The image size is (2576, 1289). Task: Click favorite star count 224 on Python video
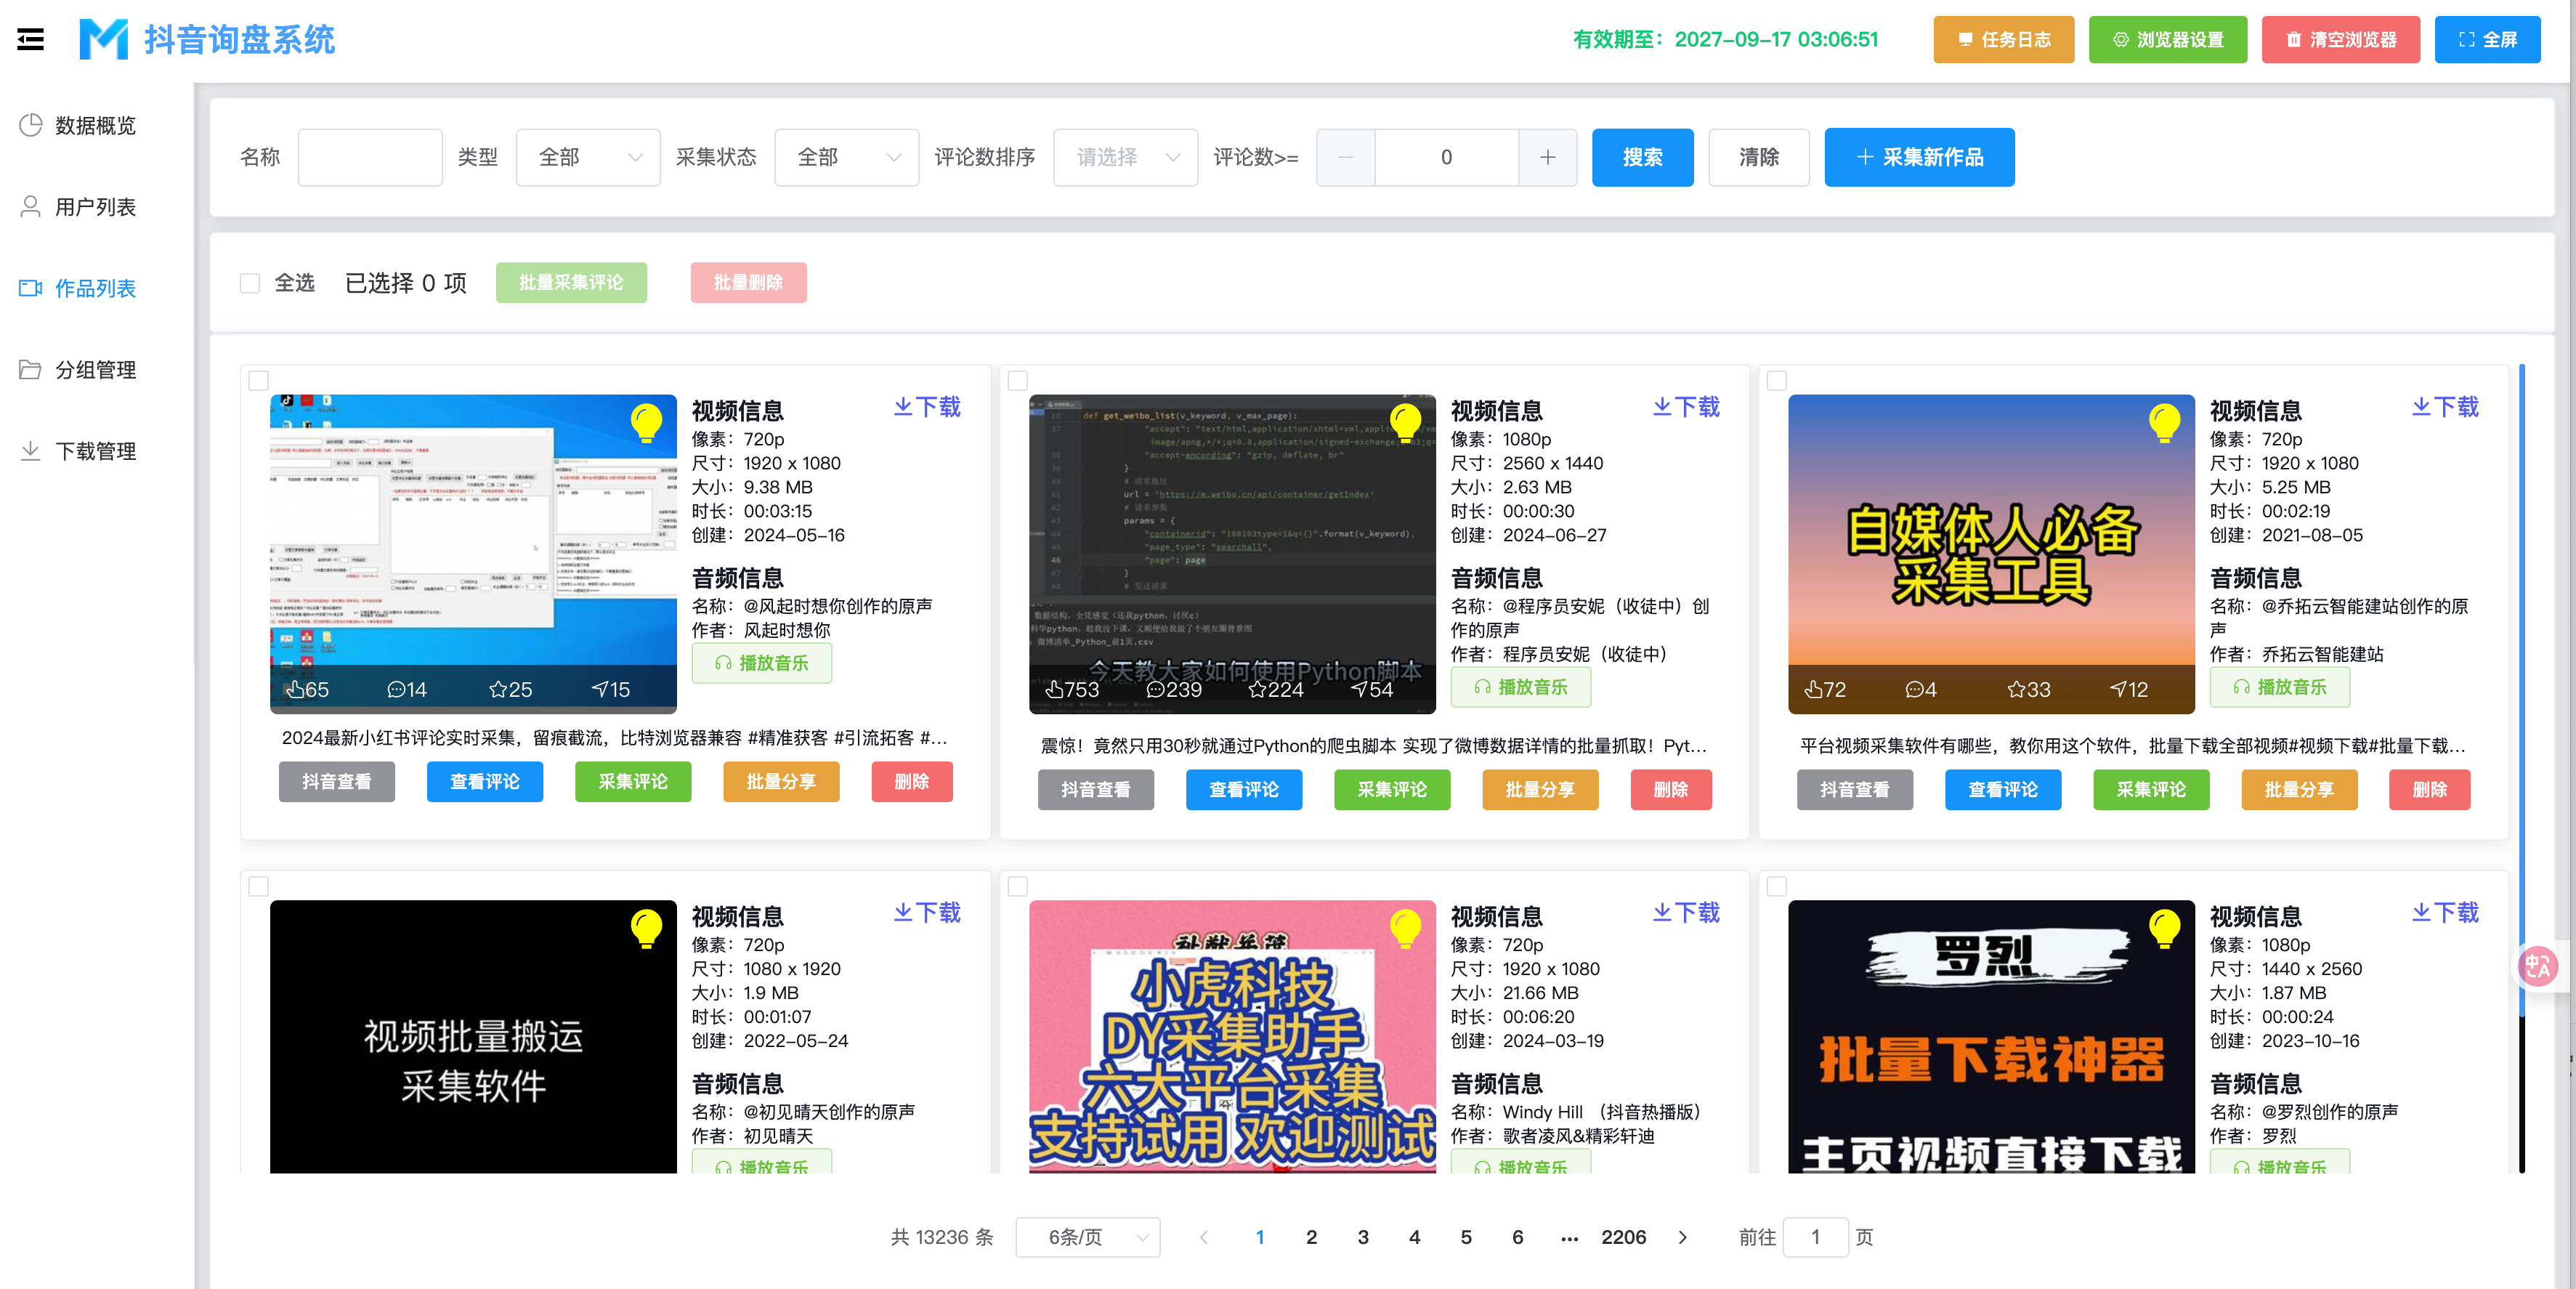point(1276,689)
